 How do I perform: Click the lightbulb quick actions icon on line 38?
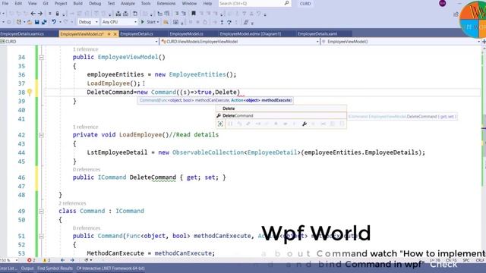(x=30, y=93)
